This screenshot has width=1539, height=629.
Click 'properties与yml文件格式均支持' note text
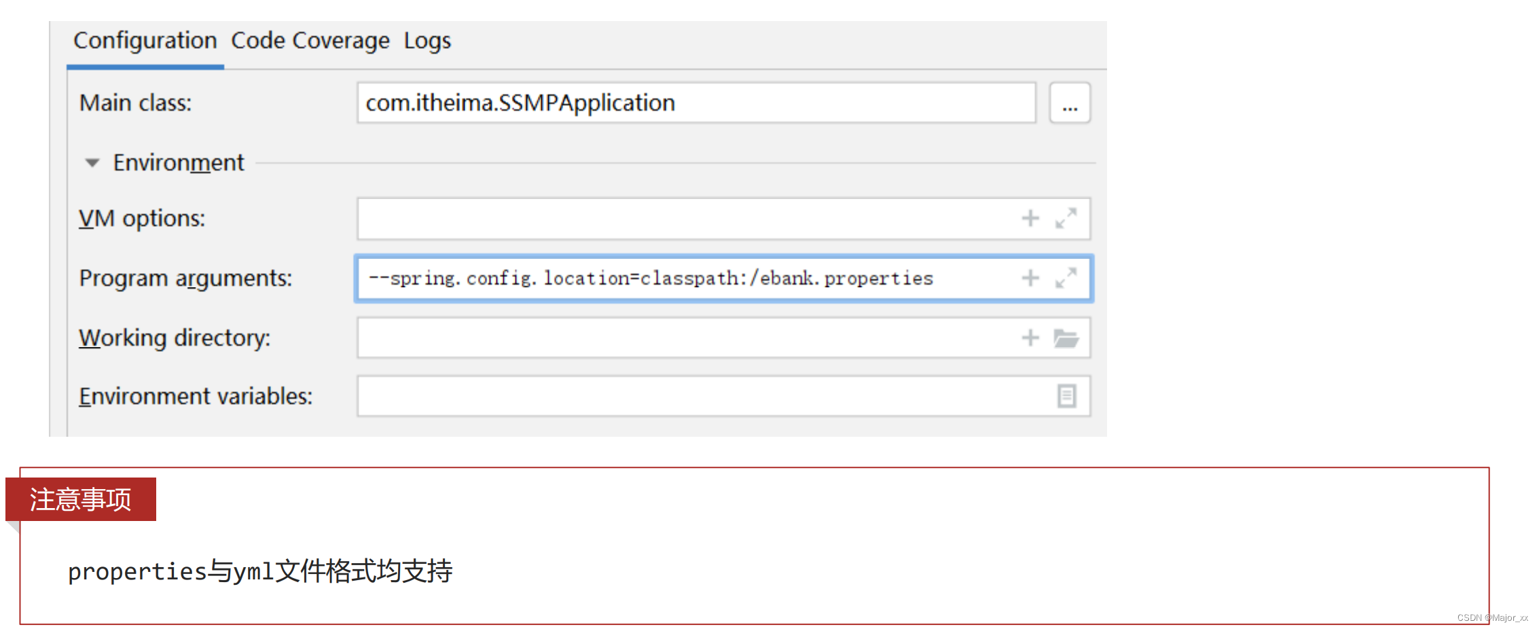coord(260,571)
